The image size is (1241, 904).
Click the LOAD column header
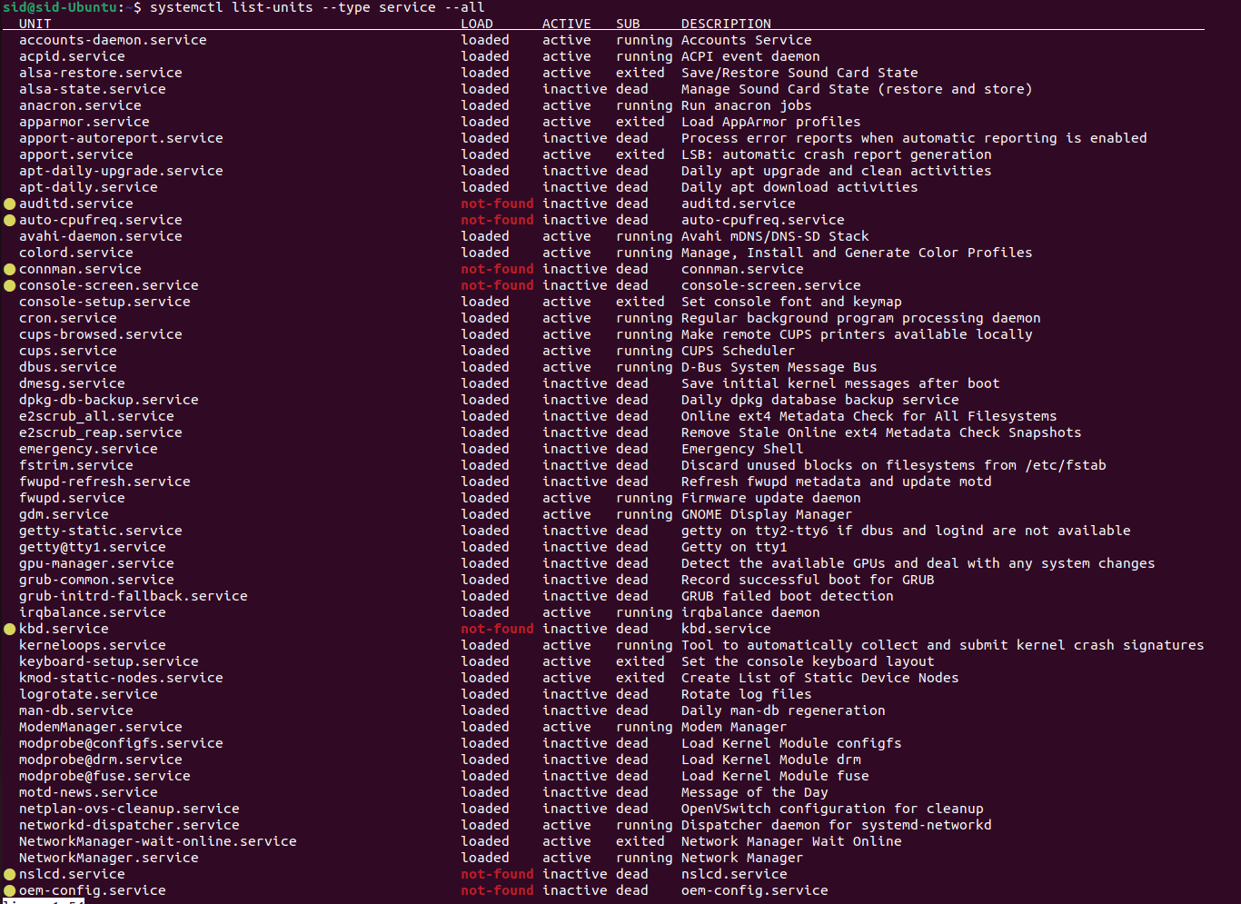477,24
